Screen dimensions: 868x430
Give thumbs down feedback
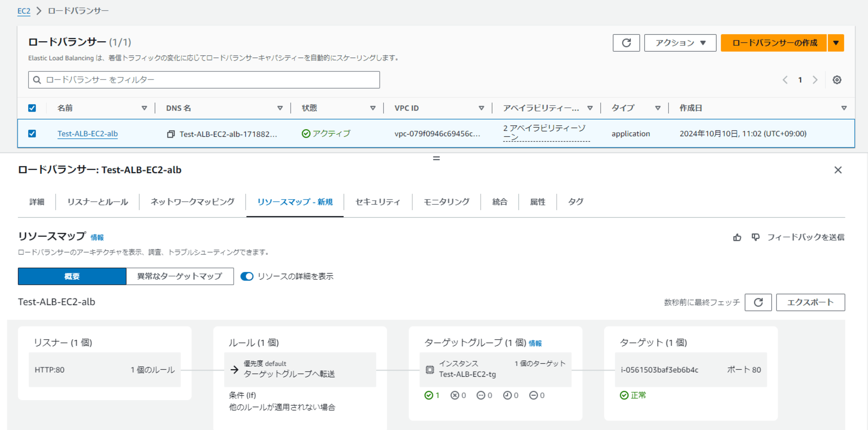point(756,237)
